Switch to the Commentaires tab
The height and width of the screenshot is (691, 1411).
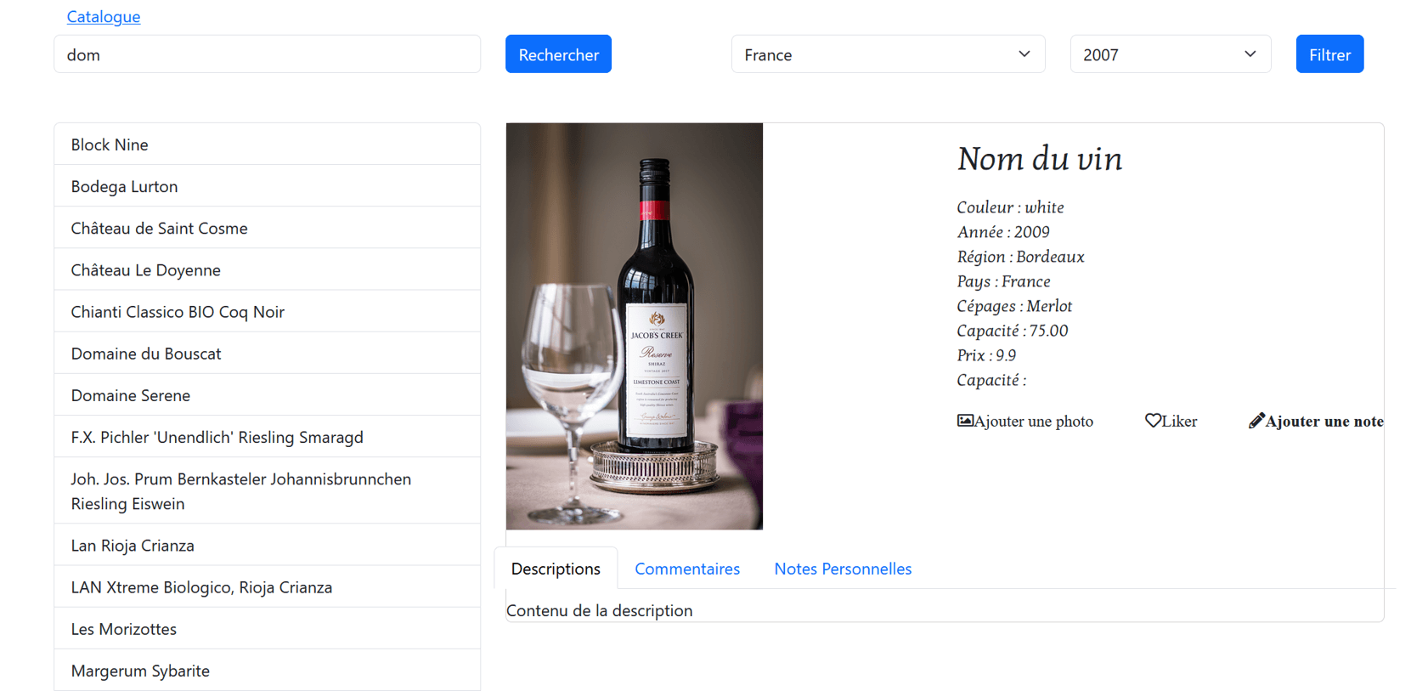[x=686, y=569]
